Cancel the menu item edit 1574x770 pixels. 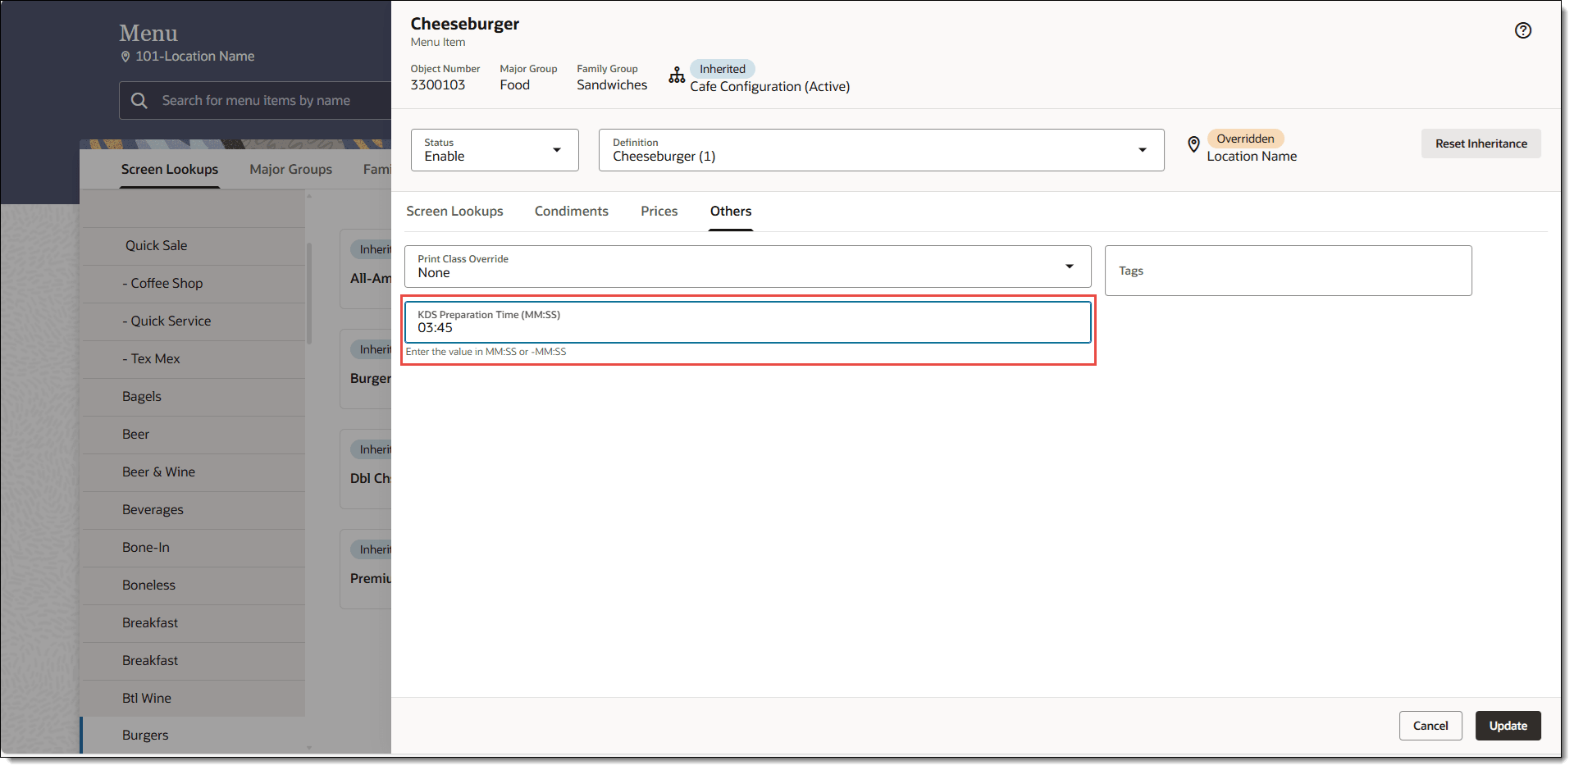coord(1430,726)
